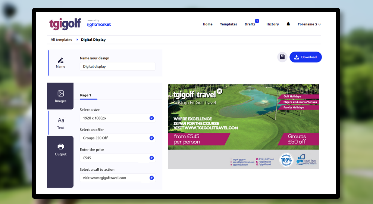Open History in navigation
373x204 pixels.
click(272, 24)
